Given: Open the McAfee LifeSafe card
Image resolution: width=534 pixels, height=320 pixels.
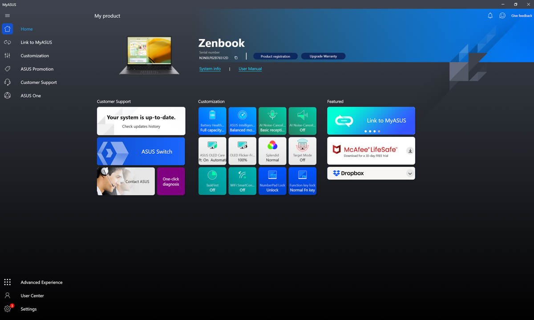Looking at the screenshot, I should 371,151.
